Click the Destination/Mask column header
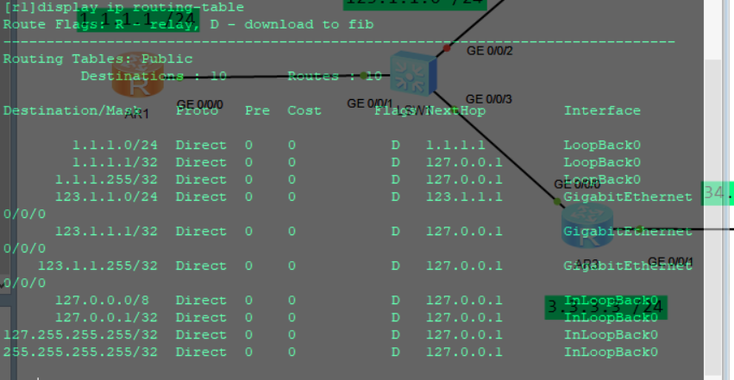The height and width of the screenshot is (380, 734). point(72,111)
